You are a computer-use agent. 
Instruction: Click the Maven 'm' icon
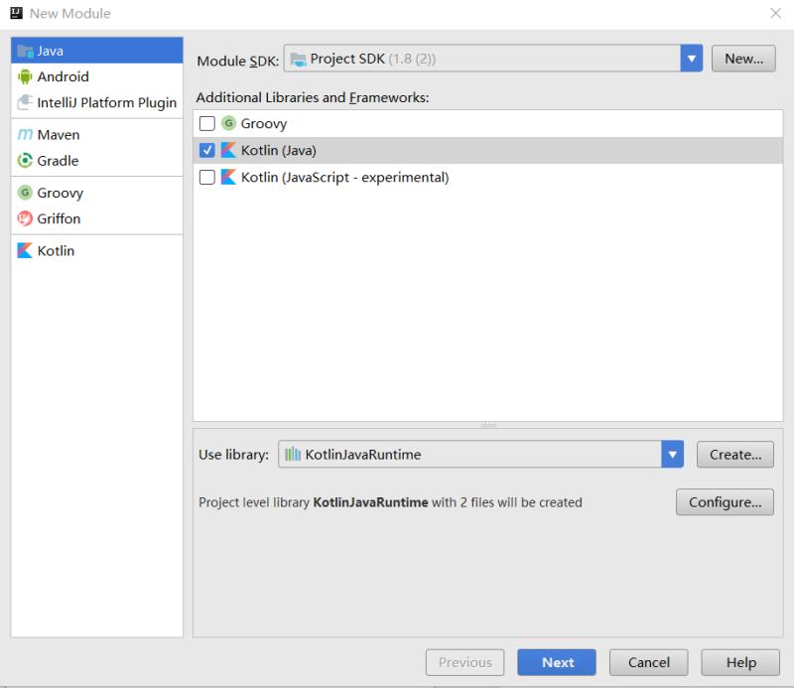pos(25,135)
